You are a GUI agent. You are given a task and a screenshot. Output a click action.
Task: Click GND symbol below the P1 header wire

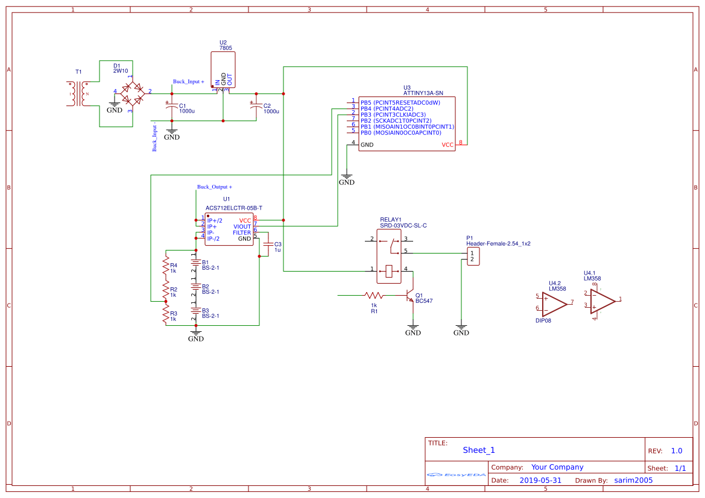tap(461, 330)
